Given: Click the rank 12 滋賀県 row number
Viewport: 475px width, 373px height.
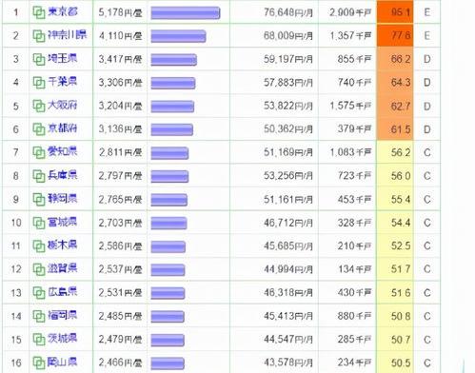Looking at the screenshot, I should click(16, 269).
